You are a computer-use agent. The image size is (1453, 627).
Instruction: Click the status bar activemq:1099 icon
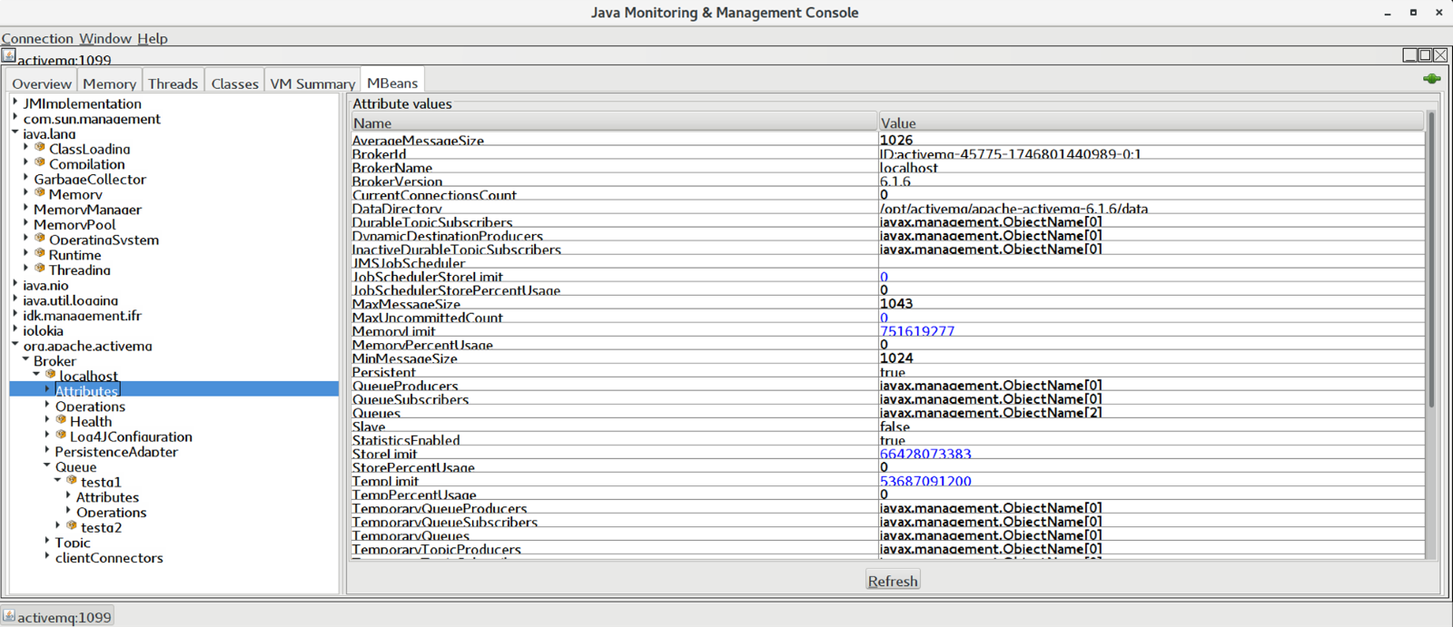[9, 615]
